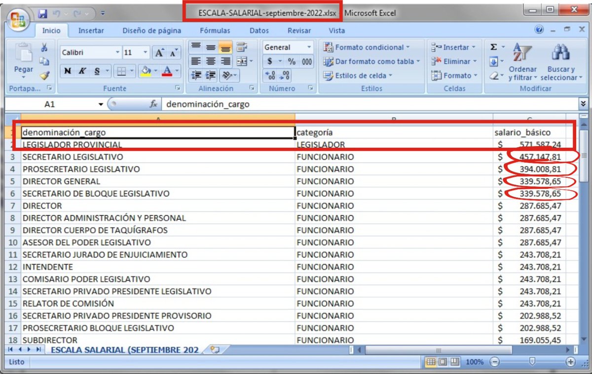Toggle wrap text in the Alineación group
592x374 pixels.
pos(241,48)
